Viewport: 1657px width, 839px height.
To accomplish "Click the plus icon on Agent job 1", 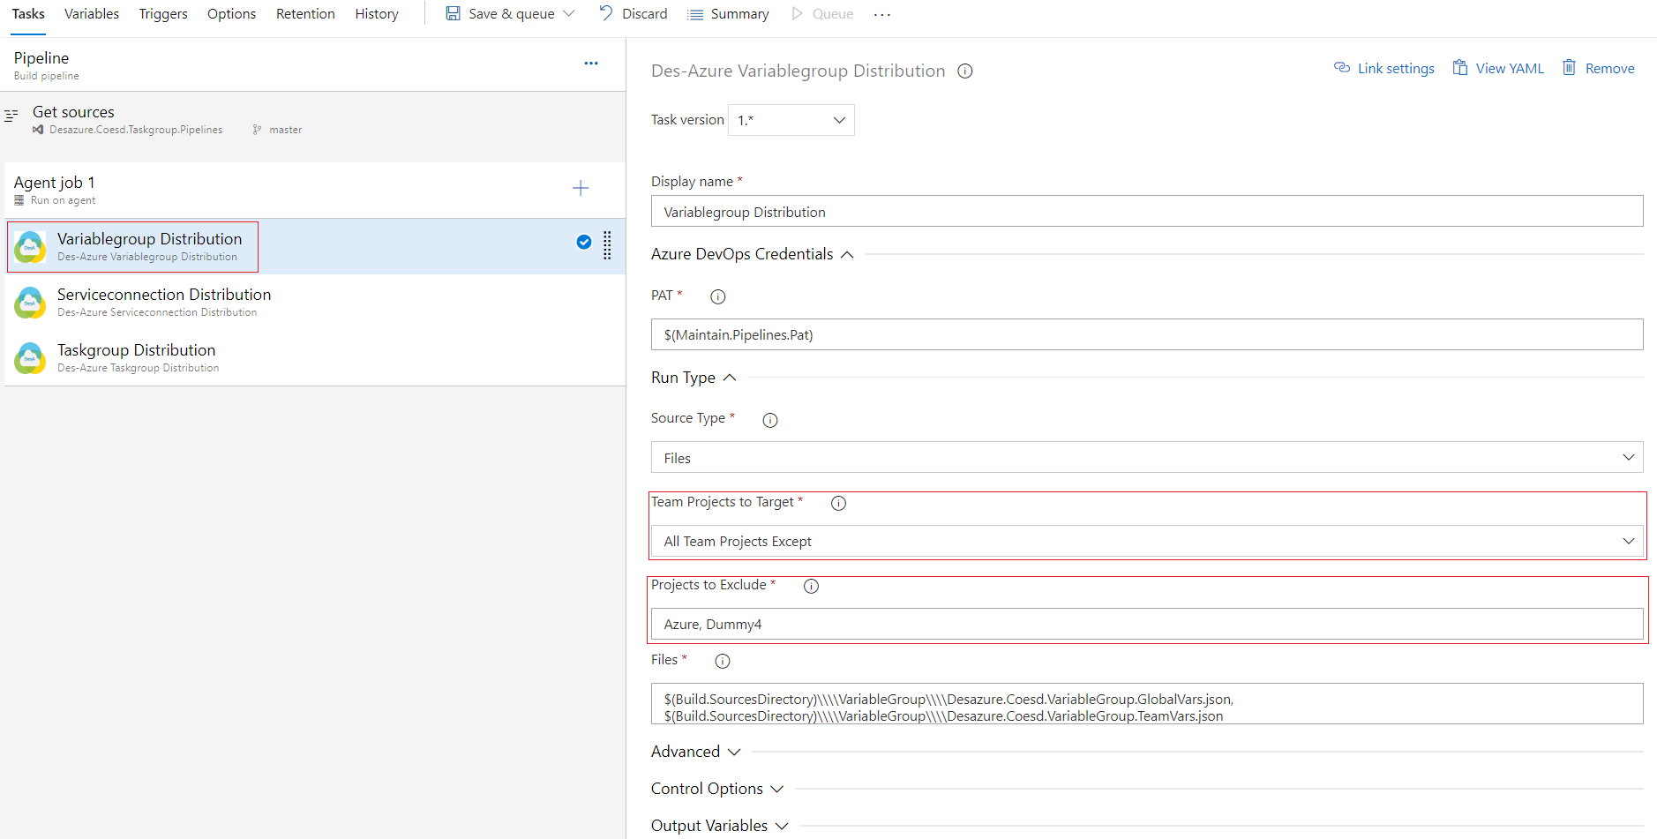I will point(580,188).
